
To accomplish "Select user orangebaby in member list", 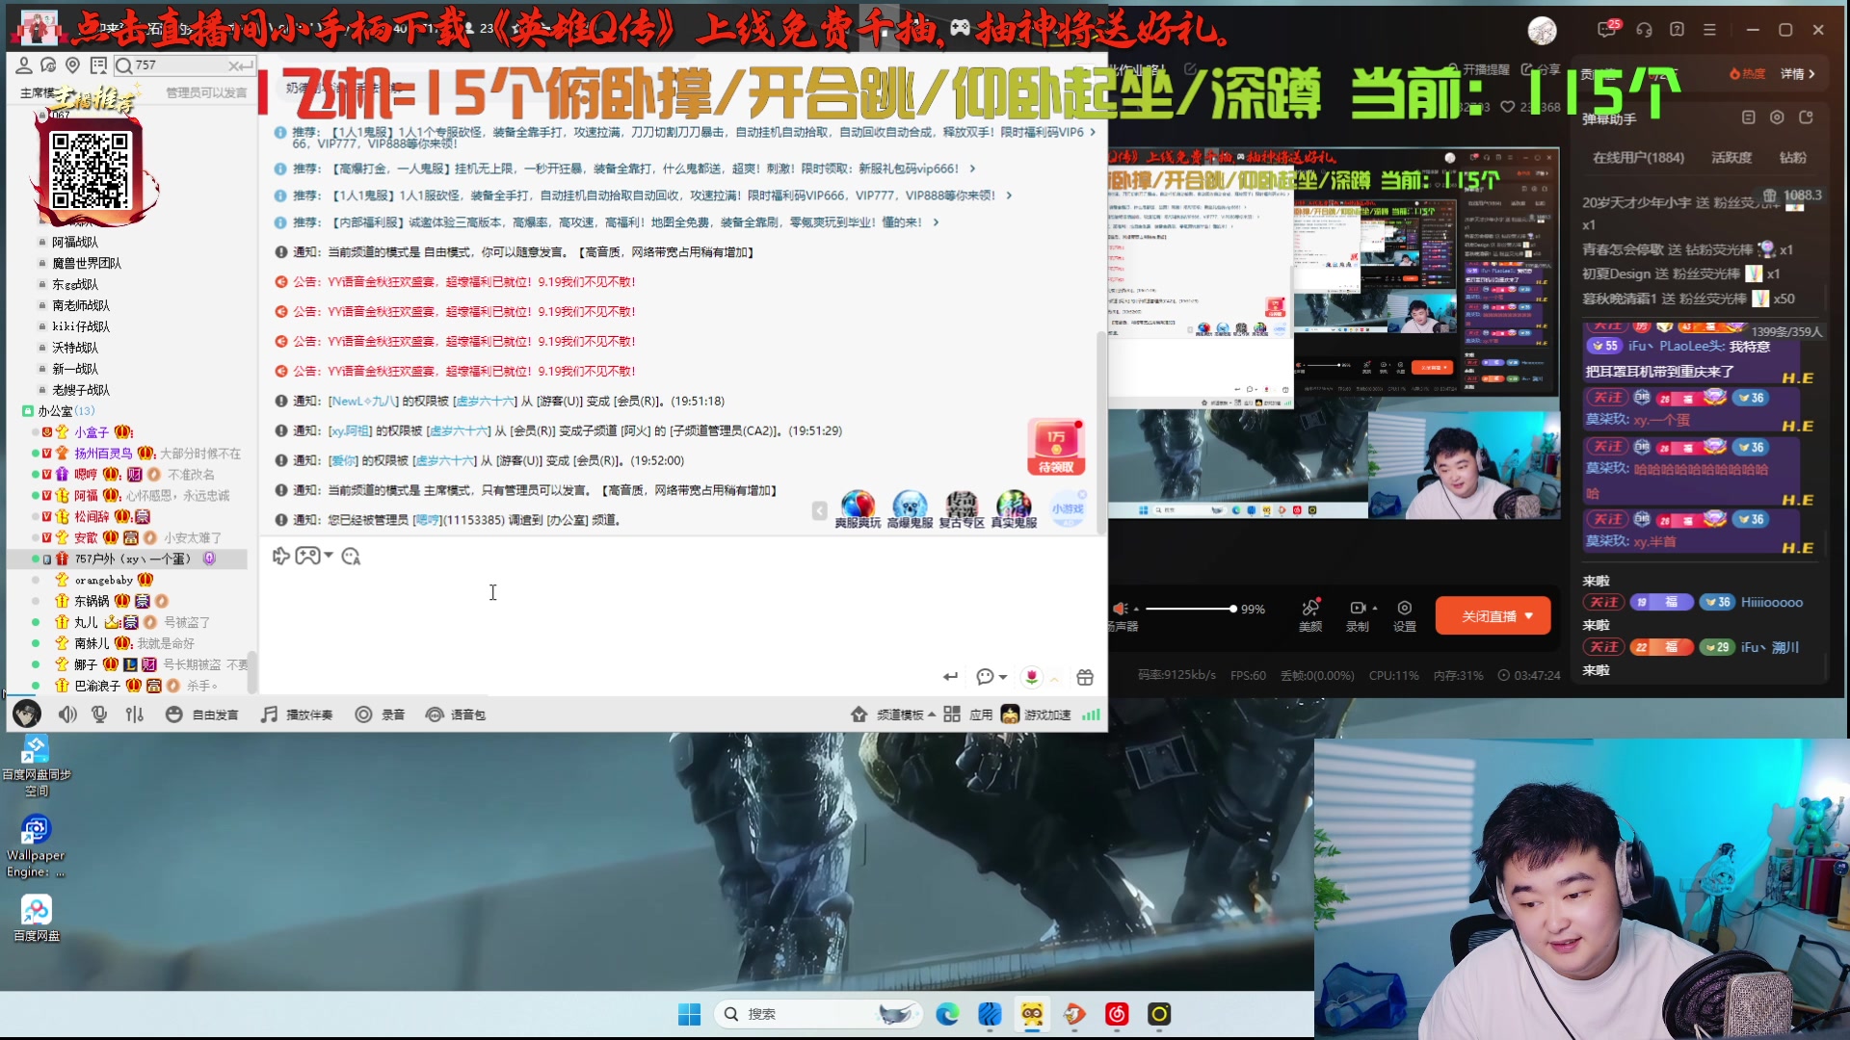I will tap(104, 580).
